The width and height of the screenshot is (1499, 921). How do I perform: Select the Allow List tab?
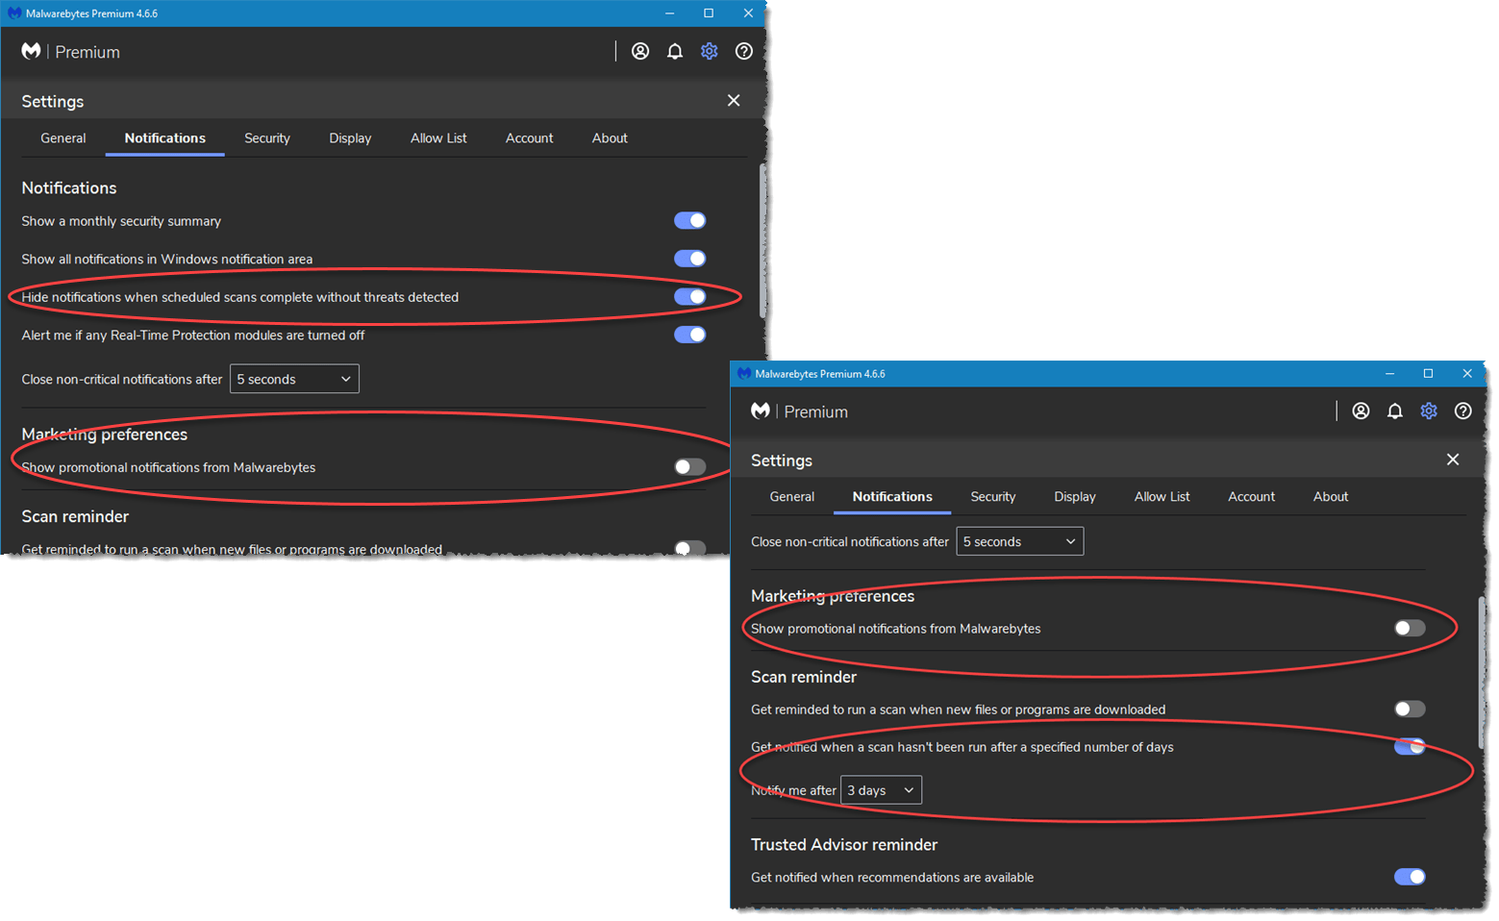438,137
